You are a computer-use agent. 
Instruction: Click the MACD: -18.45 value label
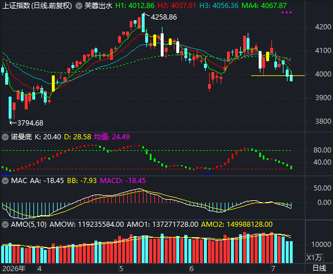click(123, 181)
